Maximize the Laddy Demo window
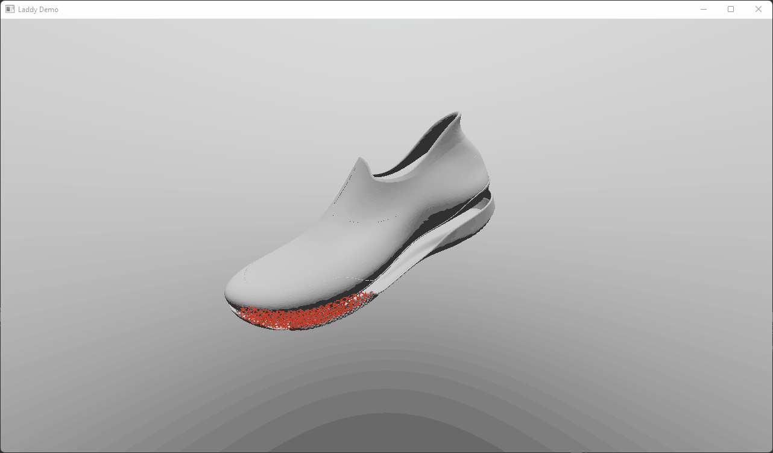Image resolution: width=773 pixels, height=453 pixels. tap(731, 9)
